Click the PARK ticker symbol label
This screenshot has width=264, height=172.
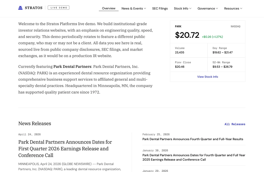tap(178, 26)
